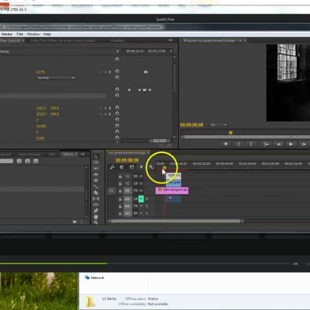Click the Program monitor playhead marker
The width and height of the screenshot is (310, 310).
tap(231, 133)
